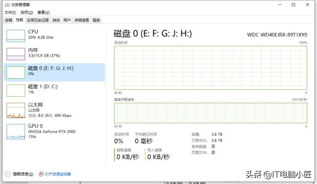
Task: Open the 服务 tab
Action: pos(96,20)
